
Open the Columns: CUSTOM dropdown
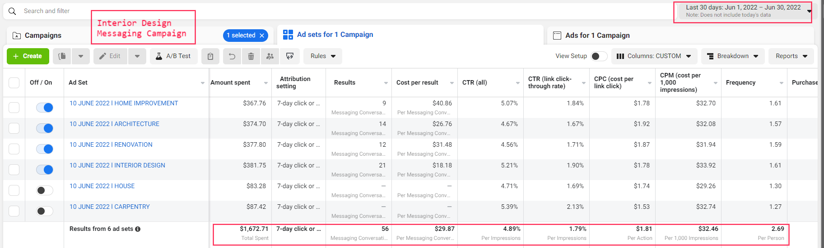coord(654,56)
